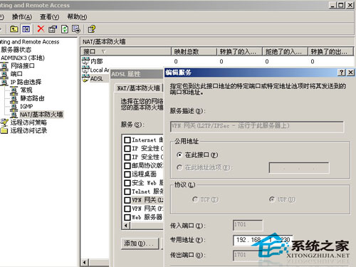Select 服务器状态 tree node
Image resolution: width=356 pixels, height=267 pixels.
(16, 50)
